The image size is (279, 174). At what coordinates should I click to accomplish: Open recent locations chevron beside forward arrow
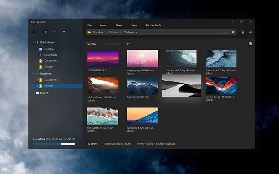coord(54,32)
